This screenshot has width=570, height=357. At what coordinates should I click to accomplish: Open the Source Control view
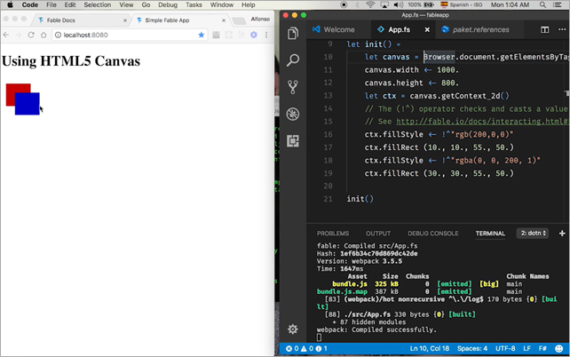(293, 87)
